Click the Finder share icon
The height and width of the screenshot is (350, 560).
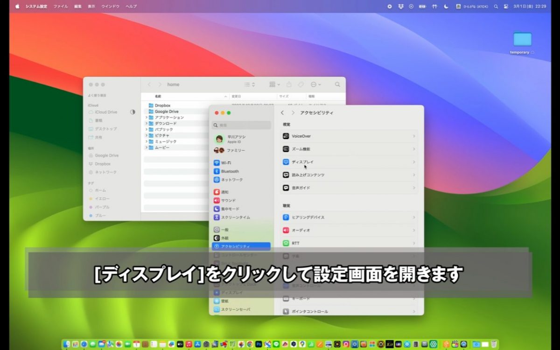289,84
